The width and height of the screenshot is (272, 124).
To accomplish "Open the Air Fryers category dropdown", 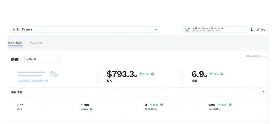I will click(85, 29).
